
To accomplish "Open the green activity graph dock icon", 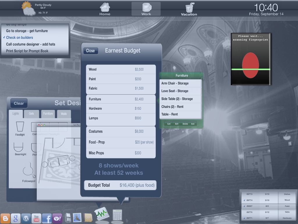I will coord(102,214).
